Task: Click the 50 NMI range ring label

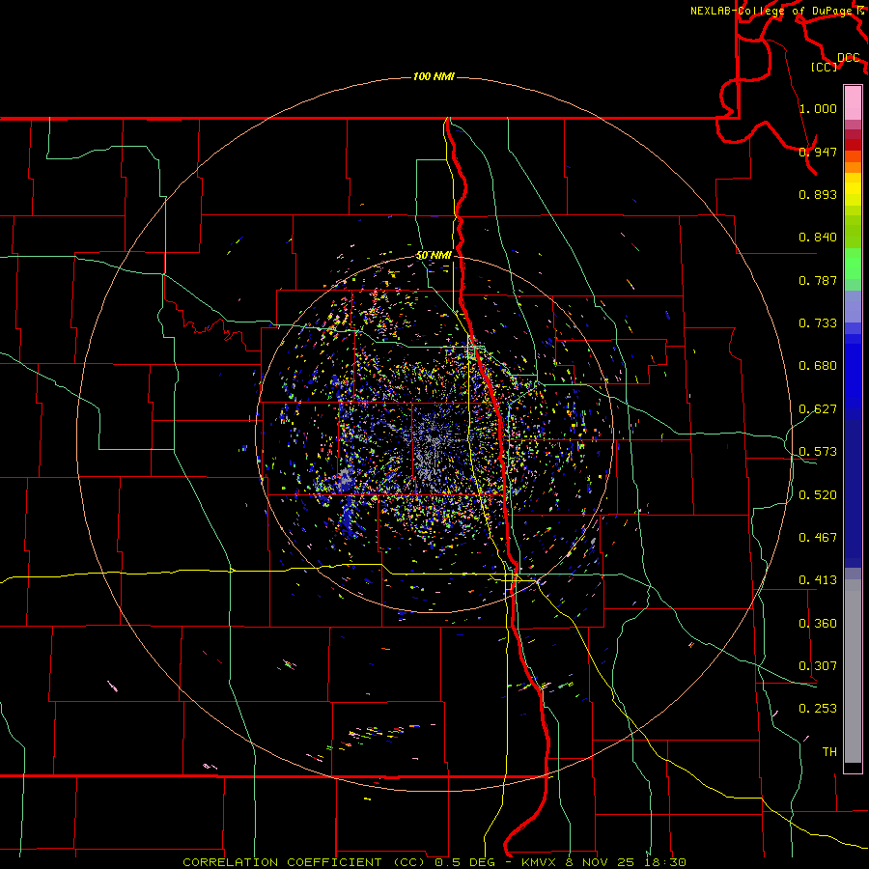Action: tap(434, 255)
